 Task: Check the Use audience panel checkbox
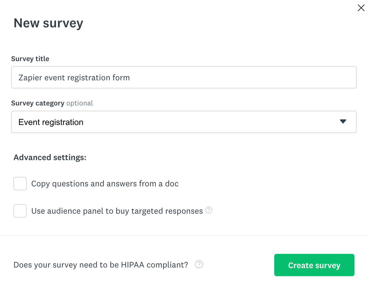pos(20,211)
